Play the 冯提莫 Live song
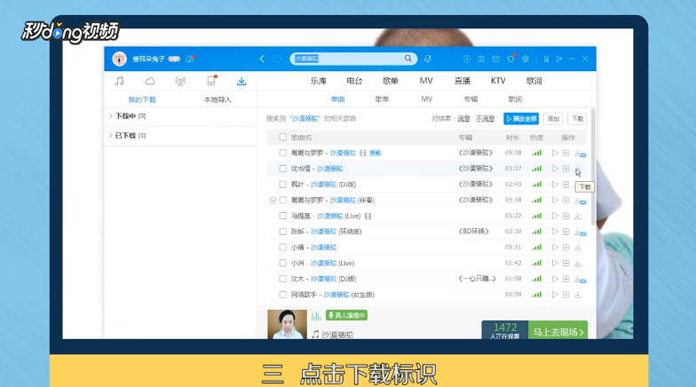This screenshot has height=387, width=696. [555, 216]
